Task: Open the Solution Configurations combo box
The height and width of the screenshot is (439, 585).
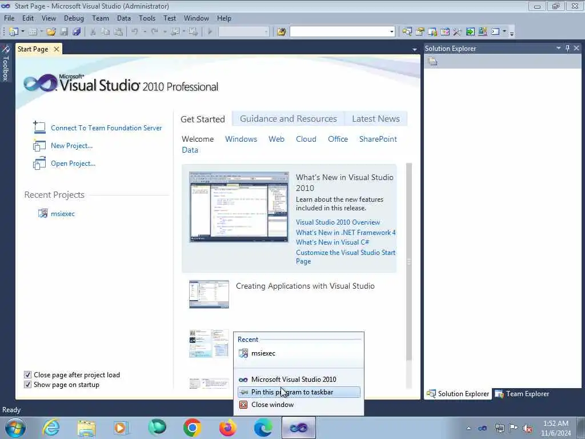Action: click(x=243, y=32)
